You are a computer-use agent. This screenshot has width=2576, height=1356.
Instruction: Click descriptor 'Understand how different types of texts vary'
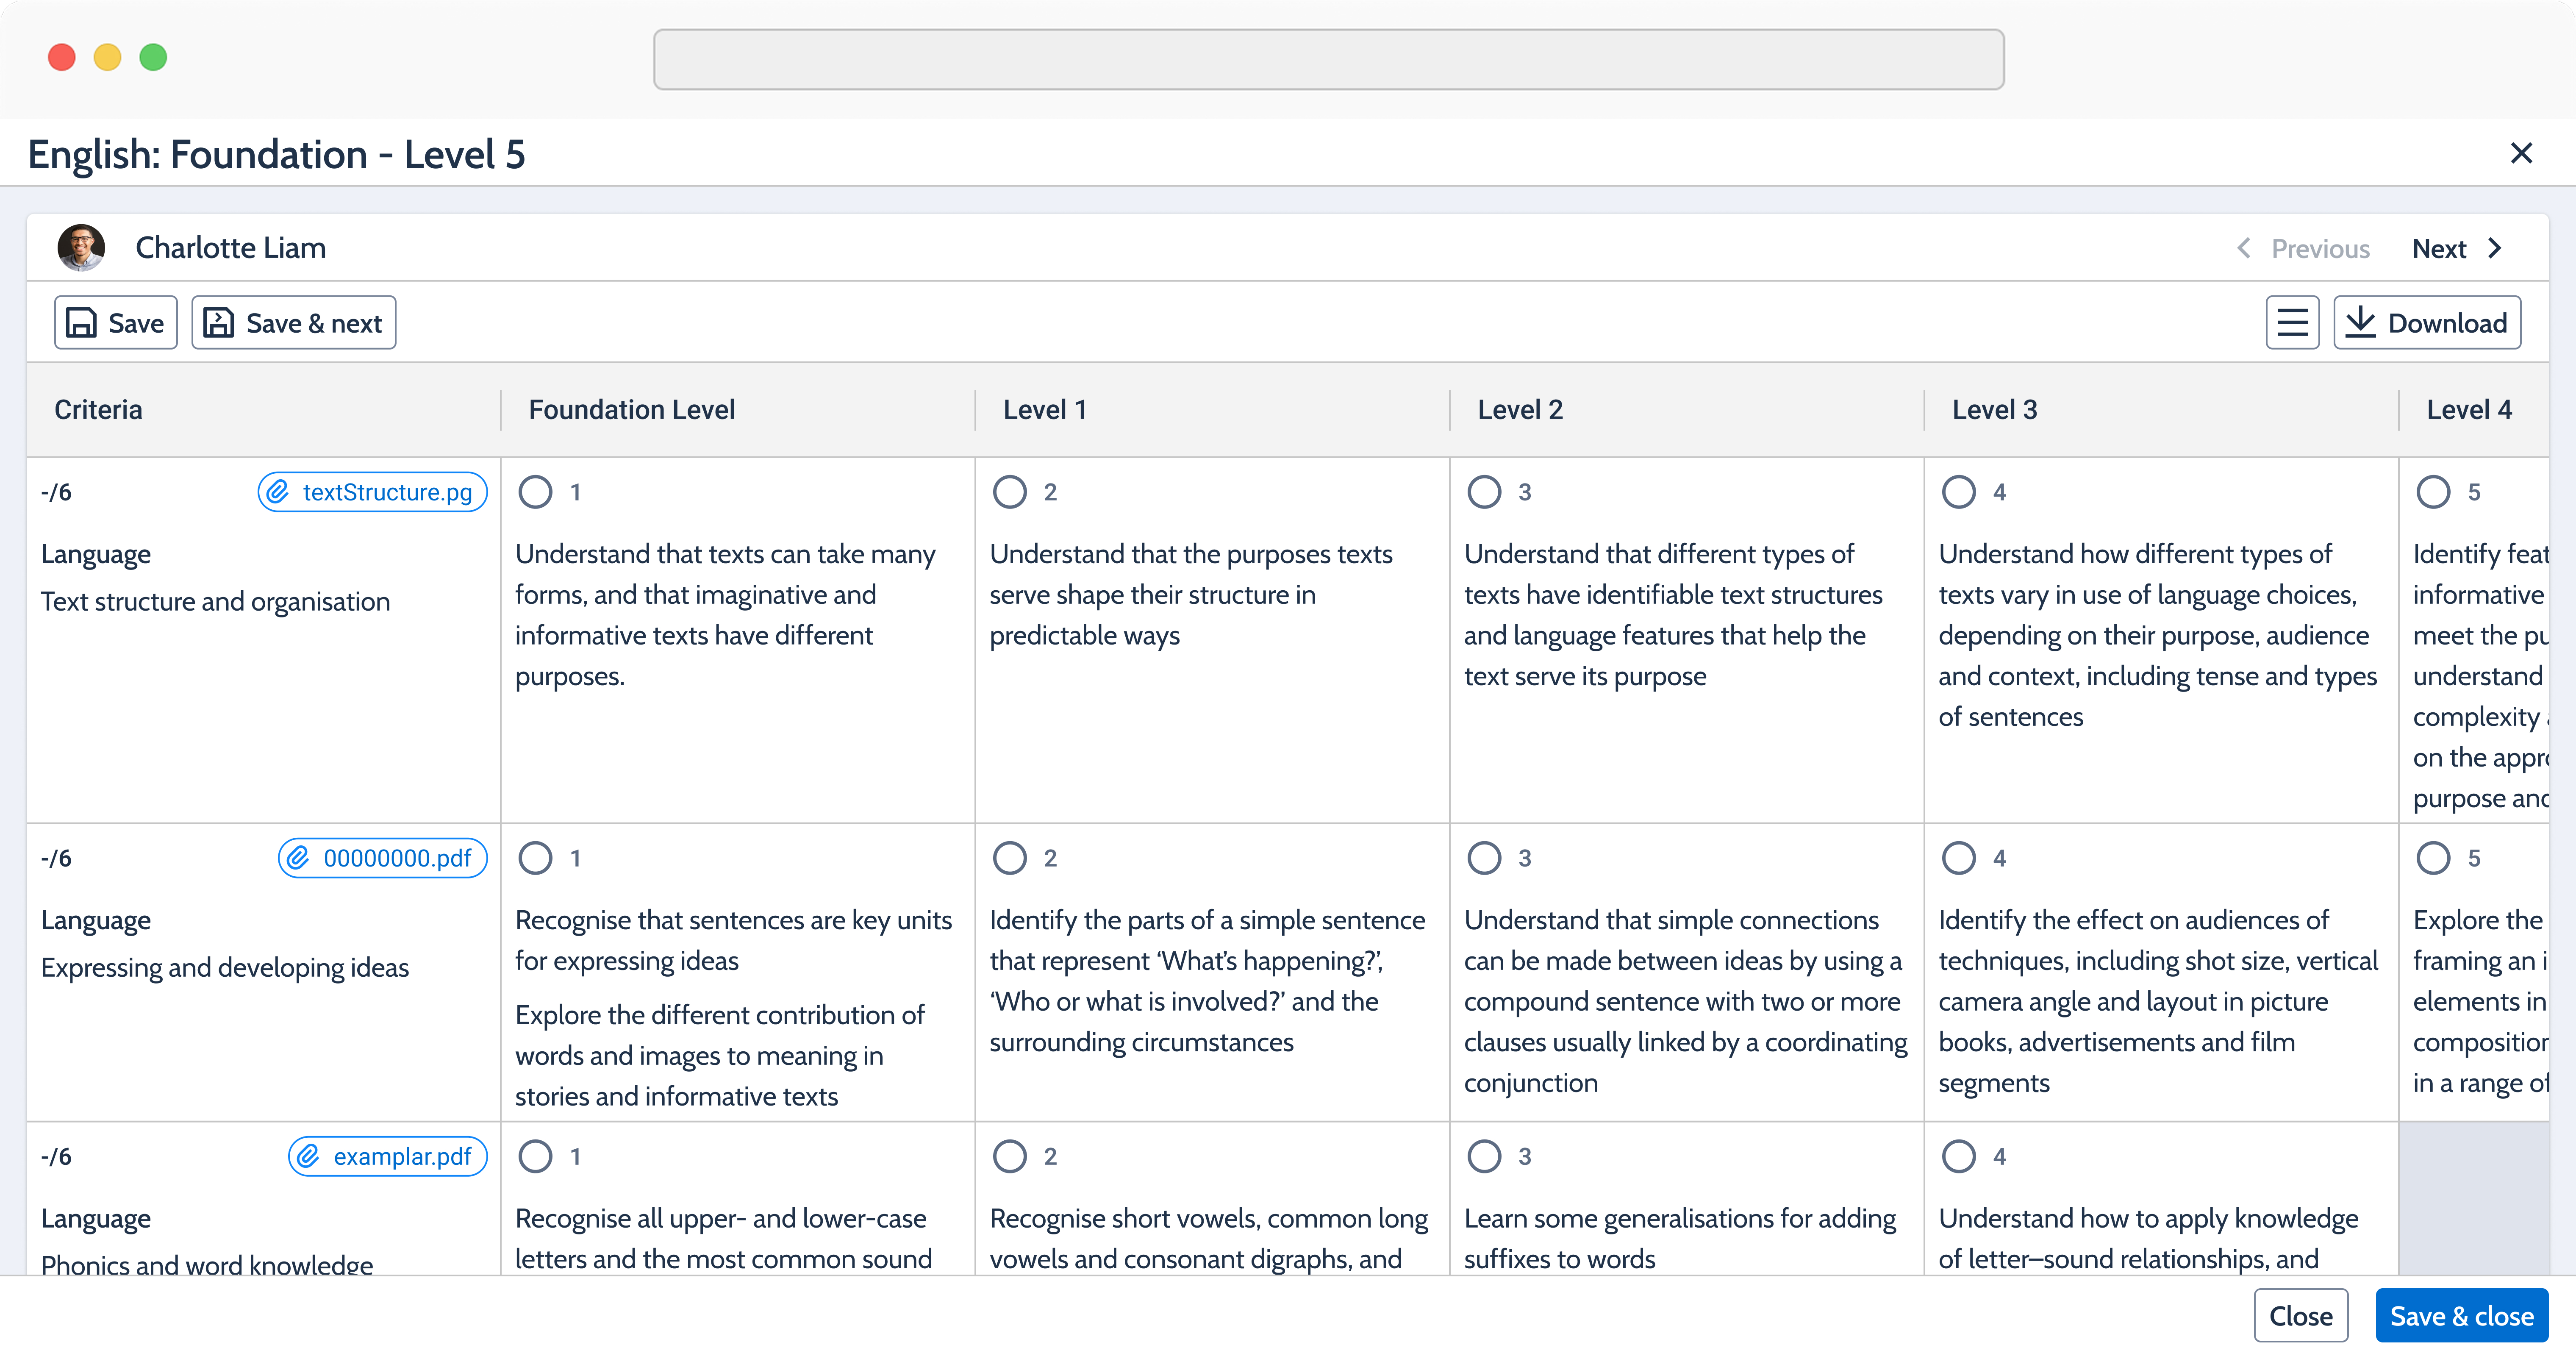point(2158,635)
